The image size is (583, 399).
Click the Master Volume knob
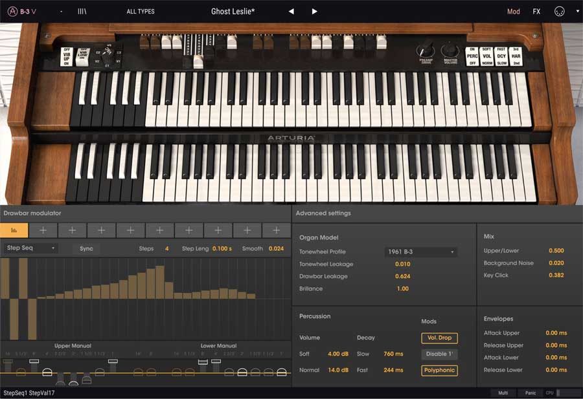[450, 51]
